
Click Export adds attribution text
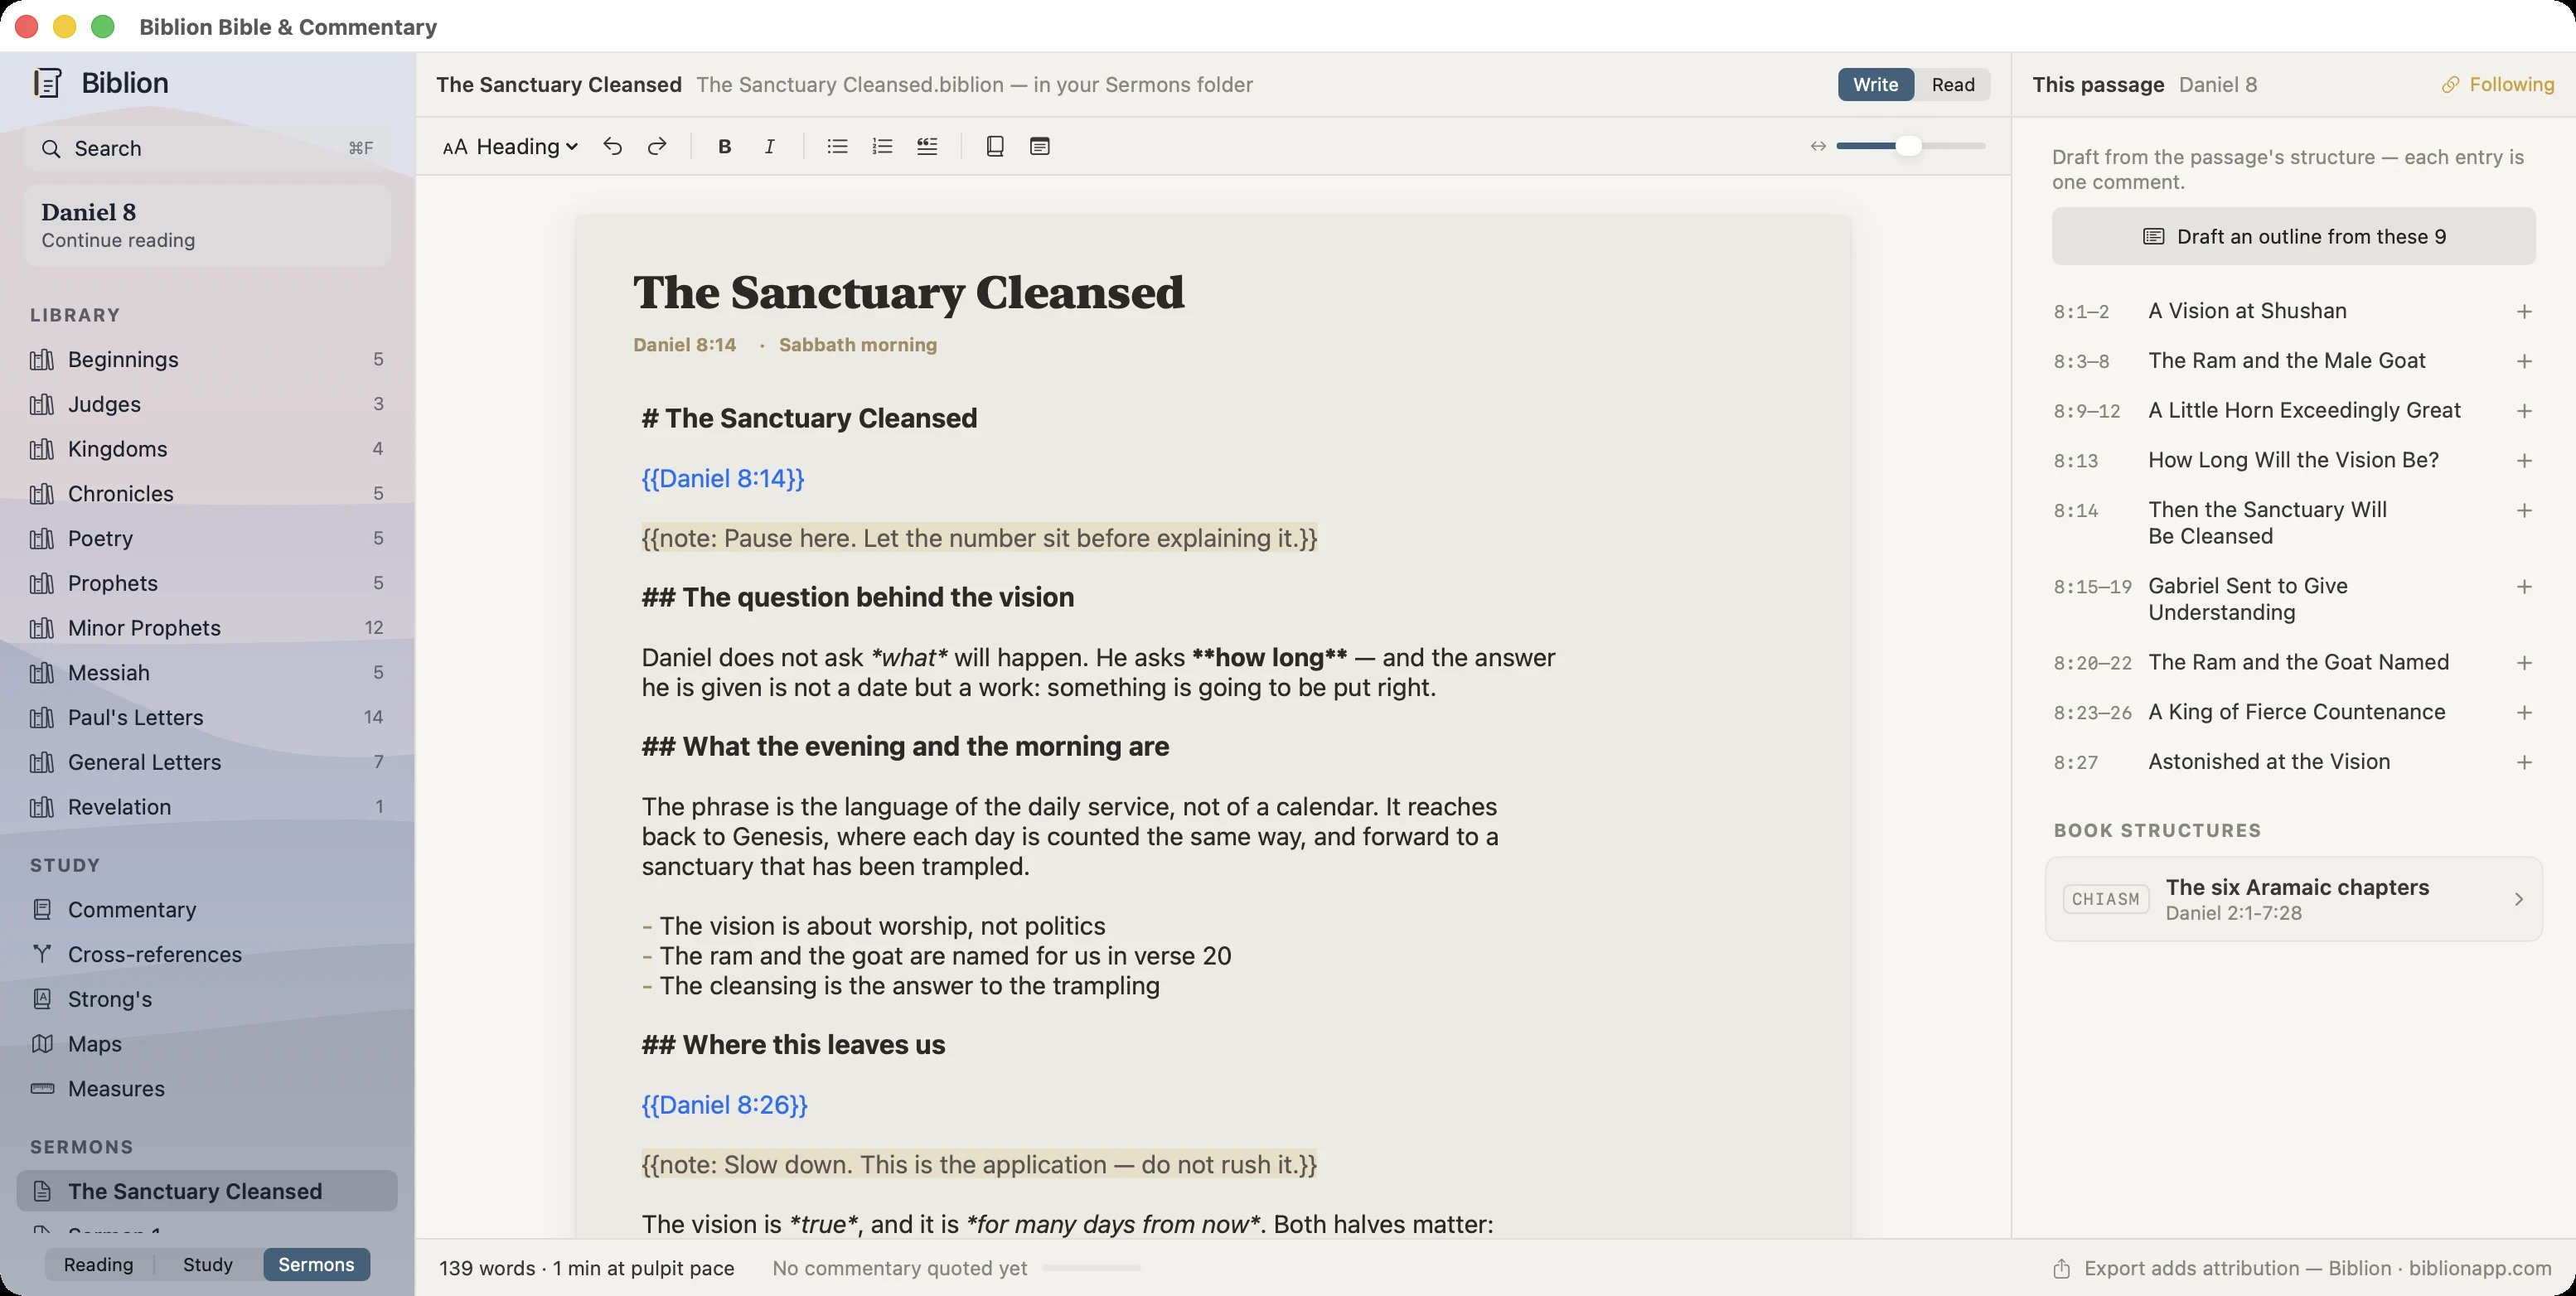tap(2317, 1269)
